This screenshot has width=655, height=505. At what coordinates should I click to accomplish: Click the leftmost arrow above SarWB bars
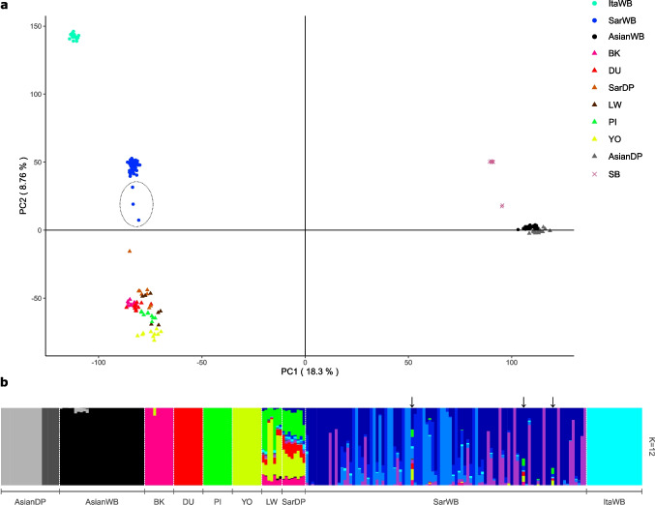click(x=411, y=401)
